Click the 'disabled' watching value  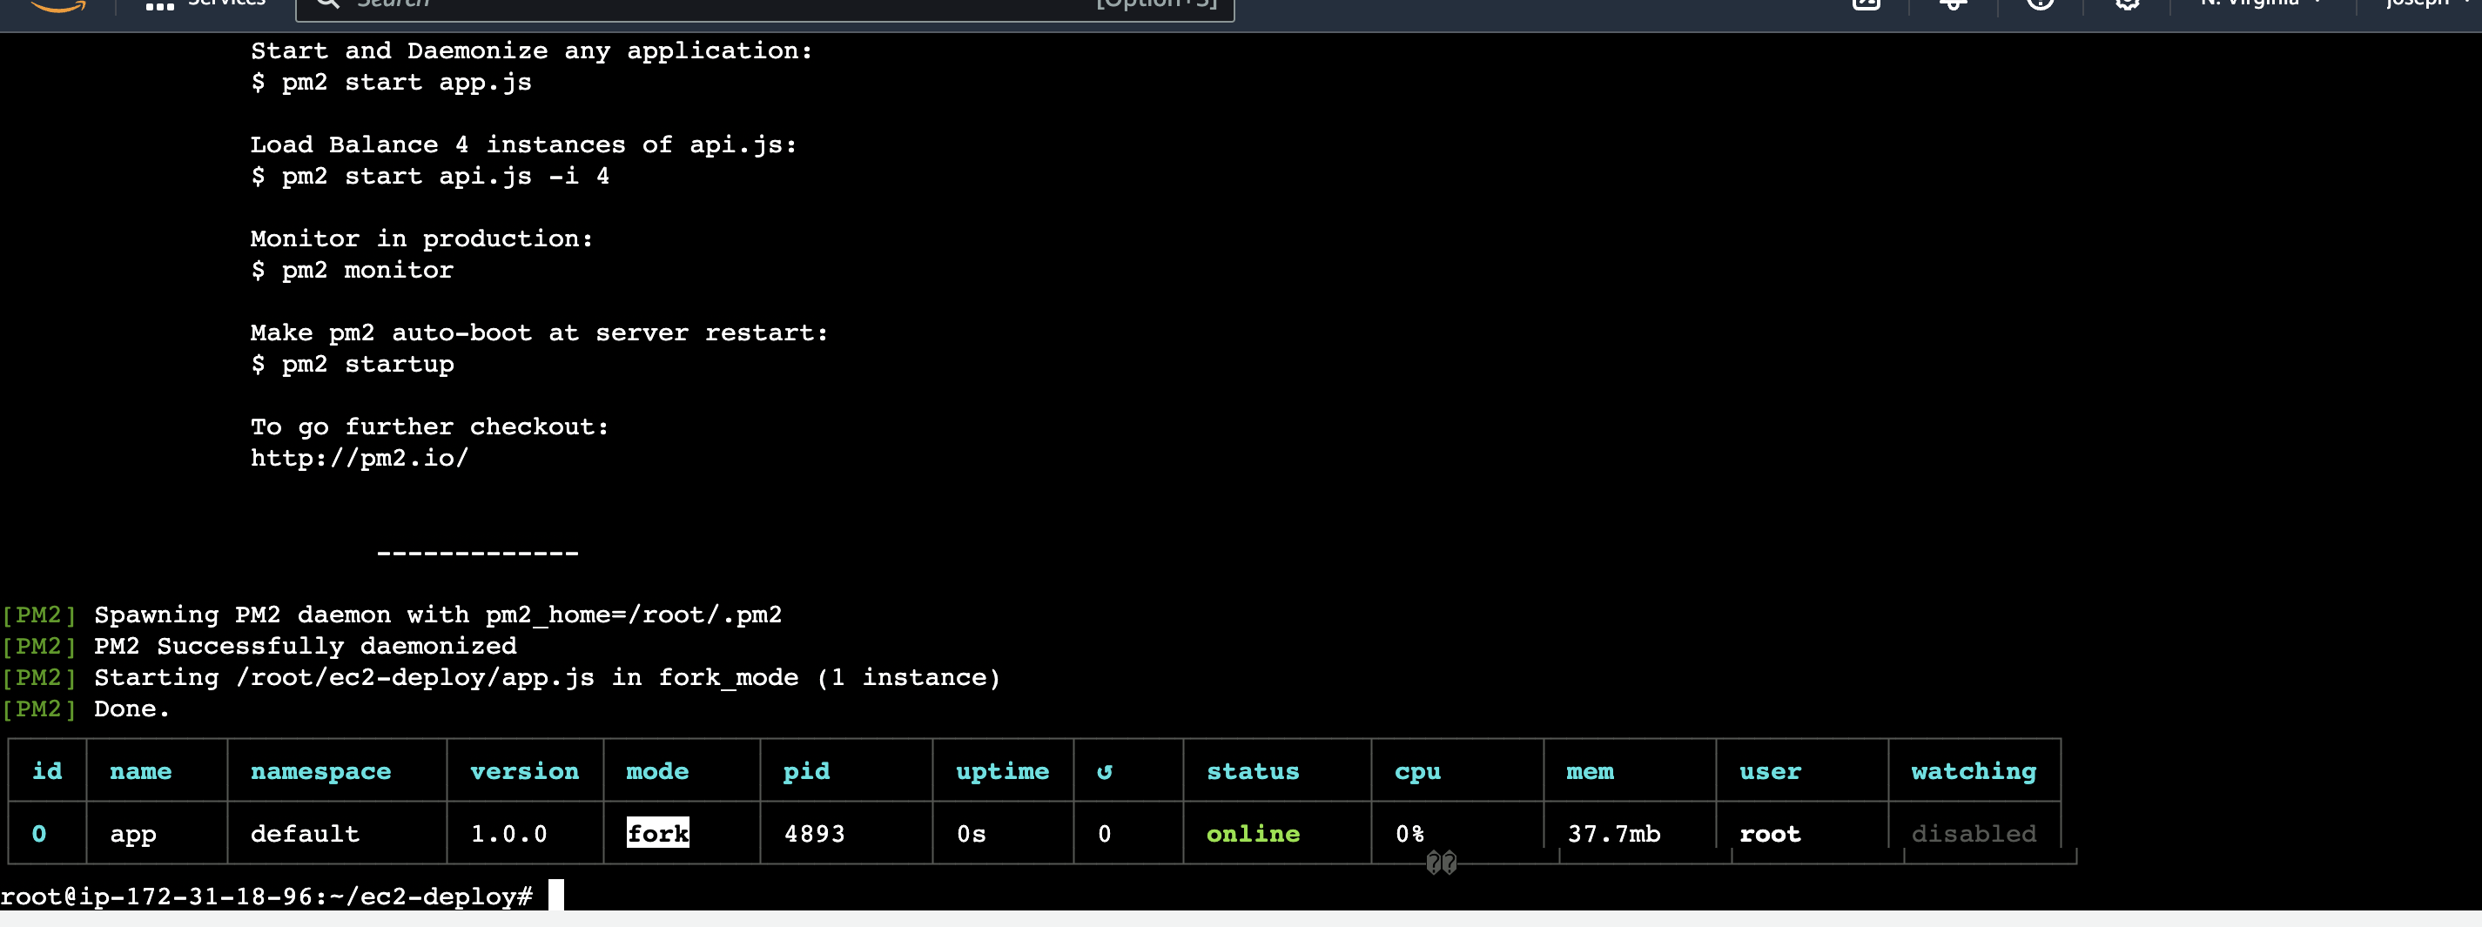point(1974,834)
